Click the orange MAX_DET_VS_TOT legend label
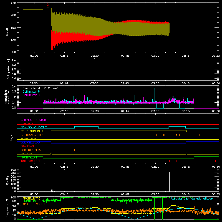The width and height of the screenshot is (222, 222). click(34, 204)
